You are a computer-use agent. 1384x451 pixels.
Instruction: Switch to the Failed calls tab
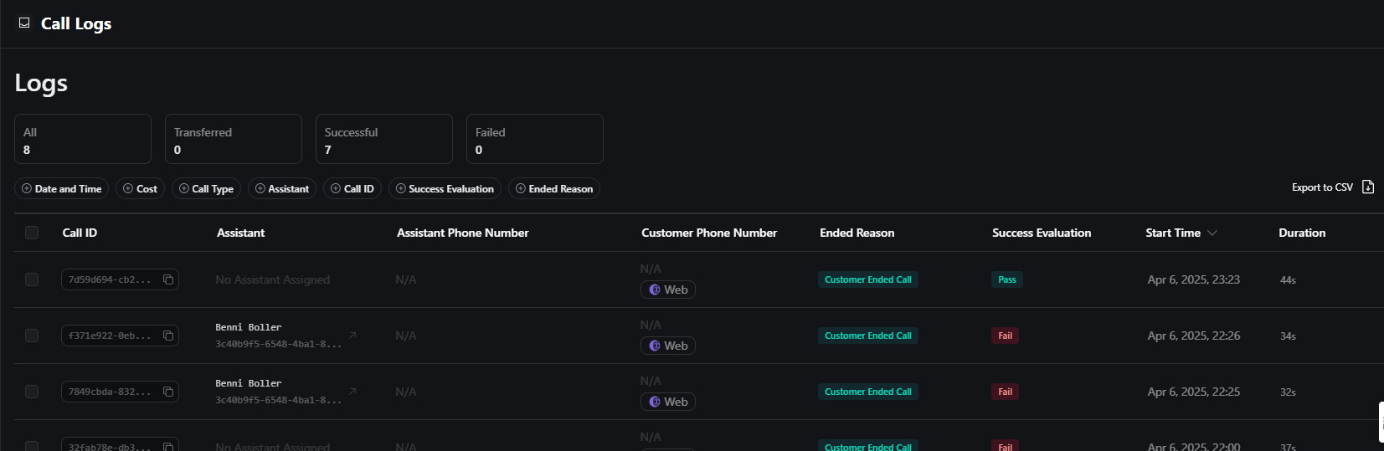(x=534, y=139)
